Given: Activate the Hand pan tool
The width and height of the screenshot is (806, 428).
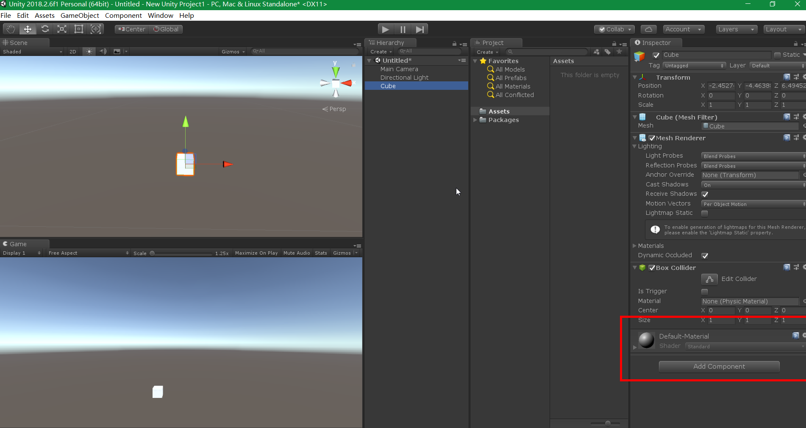Looking at the screenshot, I should pos(10,29).
